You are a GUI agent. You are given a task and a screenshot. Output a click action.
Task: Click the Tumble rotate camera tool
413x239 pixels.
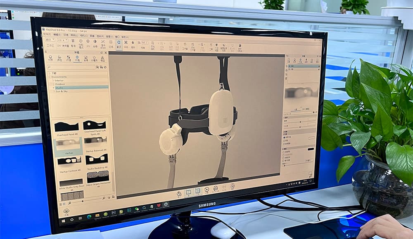coord(119,42)
